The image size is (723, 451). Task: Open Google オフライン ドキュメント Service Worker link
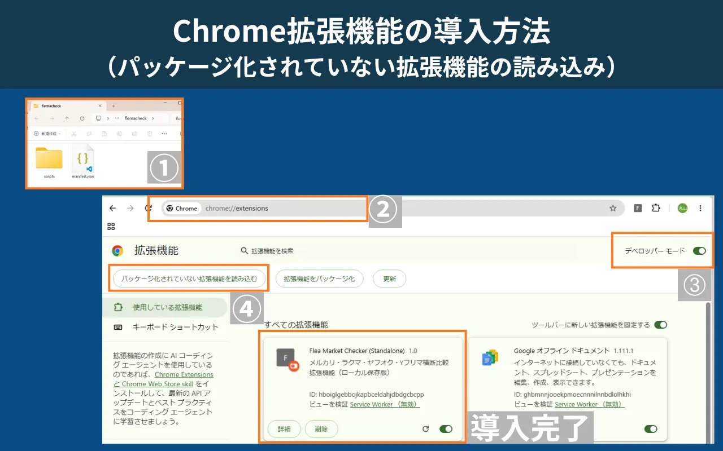590,404
